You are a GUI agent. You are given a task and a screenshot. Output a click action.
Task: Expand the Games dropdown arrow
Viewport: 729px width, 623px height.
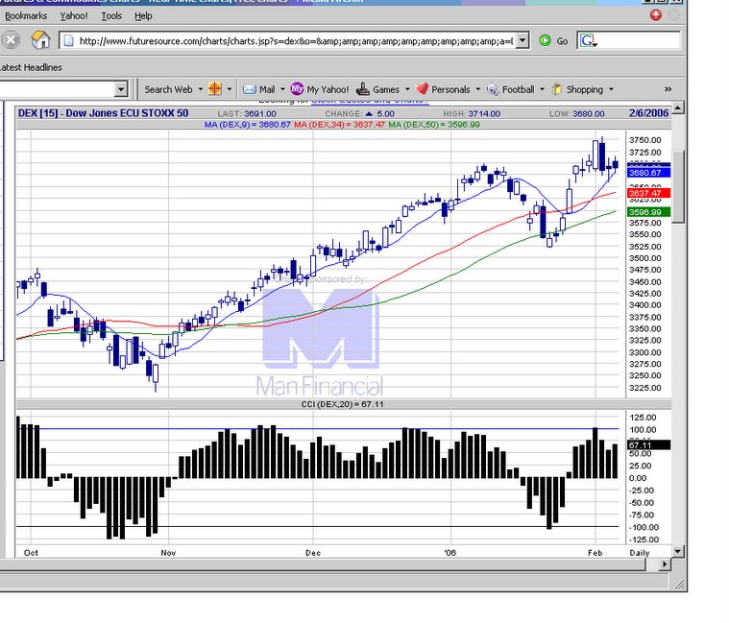pos(407,89)
